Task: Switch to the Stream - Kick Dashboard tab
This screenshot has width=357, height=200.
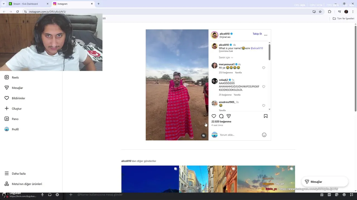Action: pyautogui.click(x=25, y=4)
